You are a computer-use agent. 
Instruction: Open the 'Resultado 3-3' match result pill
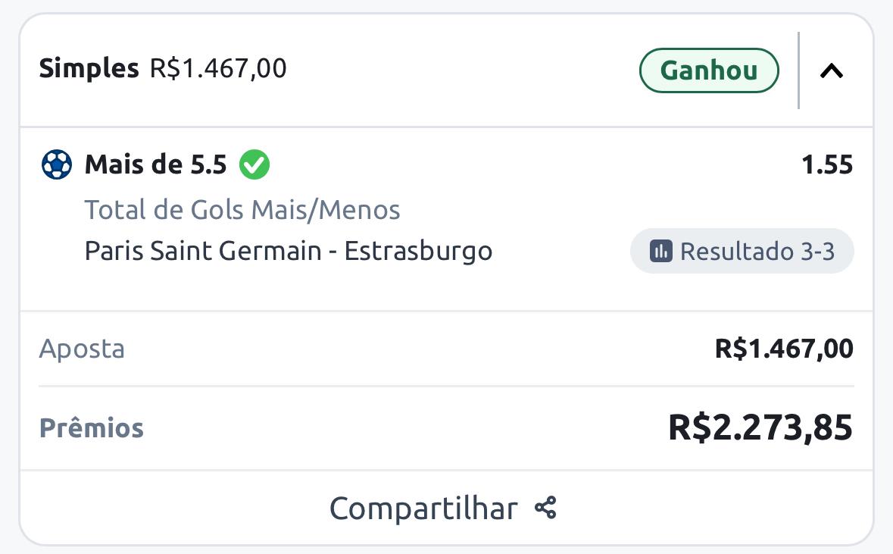[742, 251]
